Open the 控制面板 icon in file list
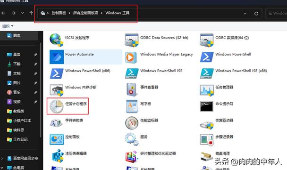This screenshot has width=287, height=170. point(57,139)
